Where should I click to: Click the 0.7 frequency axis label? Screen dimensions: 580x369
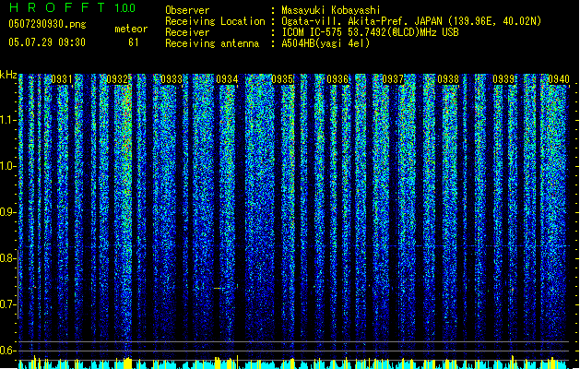click(x=7, y=304)
